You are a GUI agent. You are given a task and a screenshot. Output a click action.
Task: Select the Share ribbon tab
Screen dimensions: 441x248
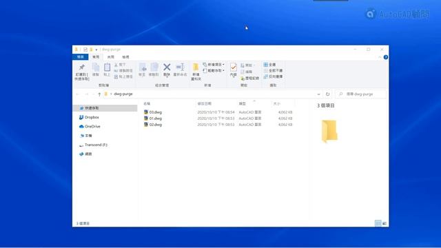click(111, 57)
